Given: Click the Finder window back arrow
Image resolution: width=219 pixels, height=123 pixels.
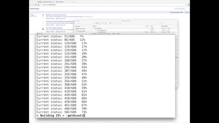Looking at the screenshot, I should [x=76, y=23].
